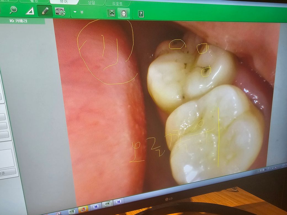The height and width of the screenshot is (215, 287).
Task: Open the 리포트 tab
Action: pyautogui.click(x=118, y=4)
